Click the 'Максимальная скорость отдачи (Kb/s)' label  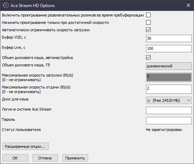click(36, 87)
